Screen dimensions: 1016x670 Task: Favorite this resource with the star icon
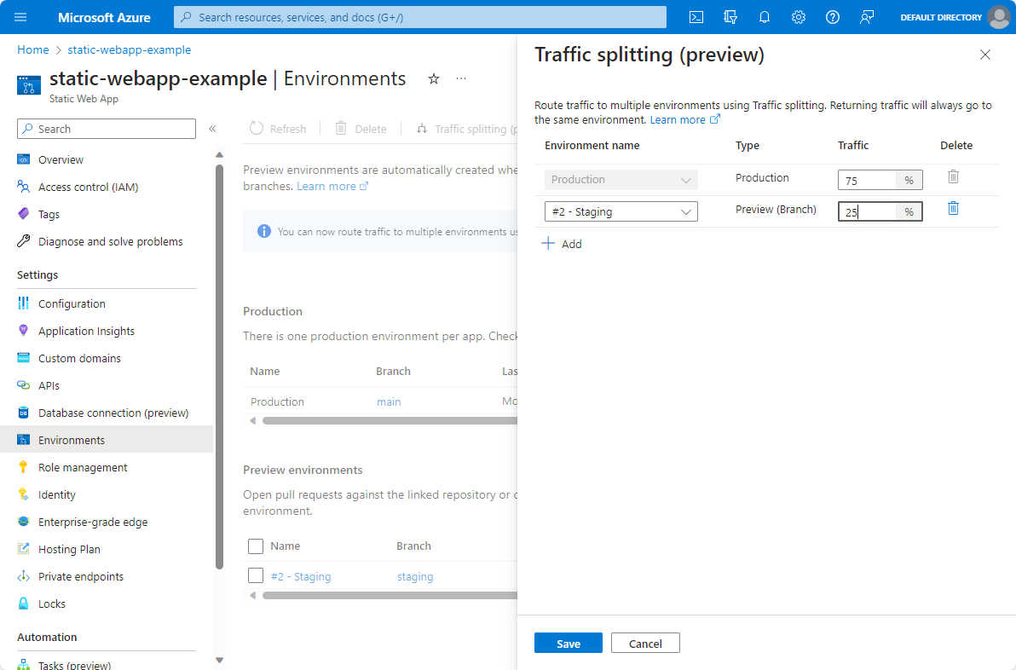click(434, 79)
